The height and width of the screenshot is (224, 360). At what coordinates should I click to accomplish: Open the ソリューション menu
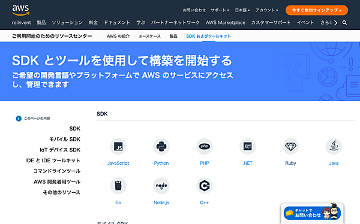67,23
